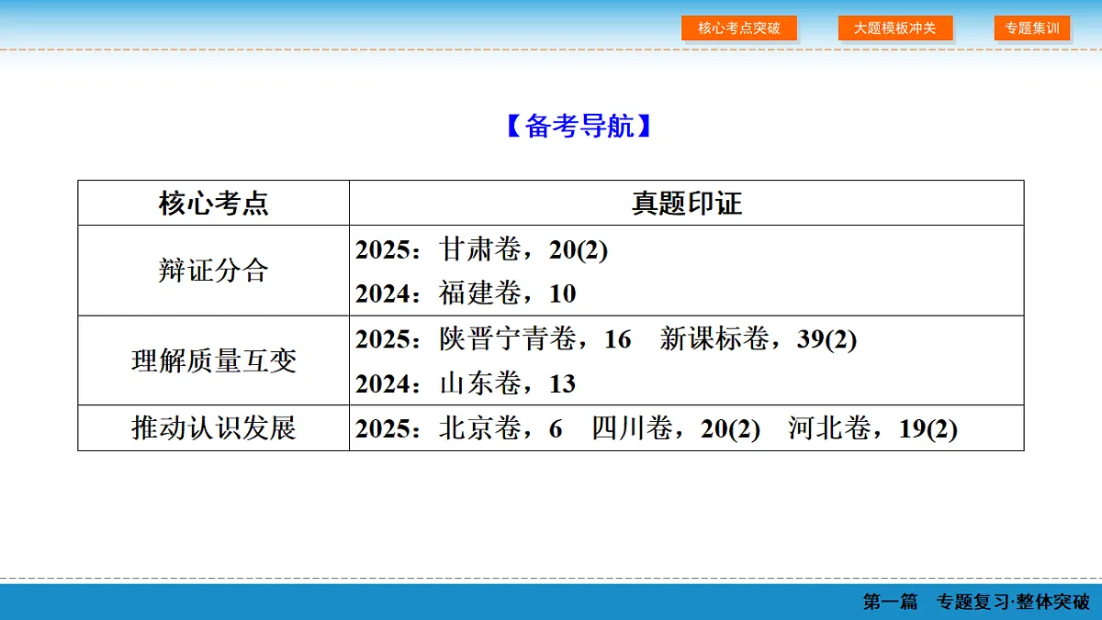Click the 陕晋宁青卷 16 entry
1102x620 pixels.
click(x=535, y=339)
